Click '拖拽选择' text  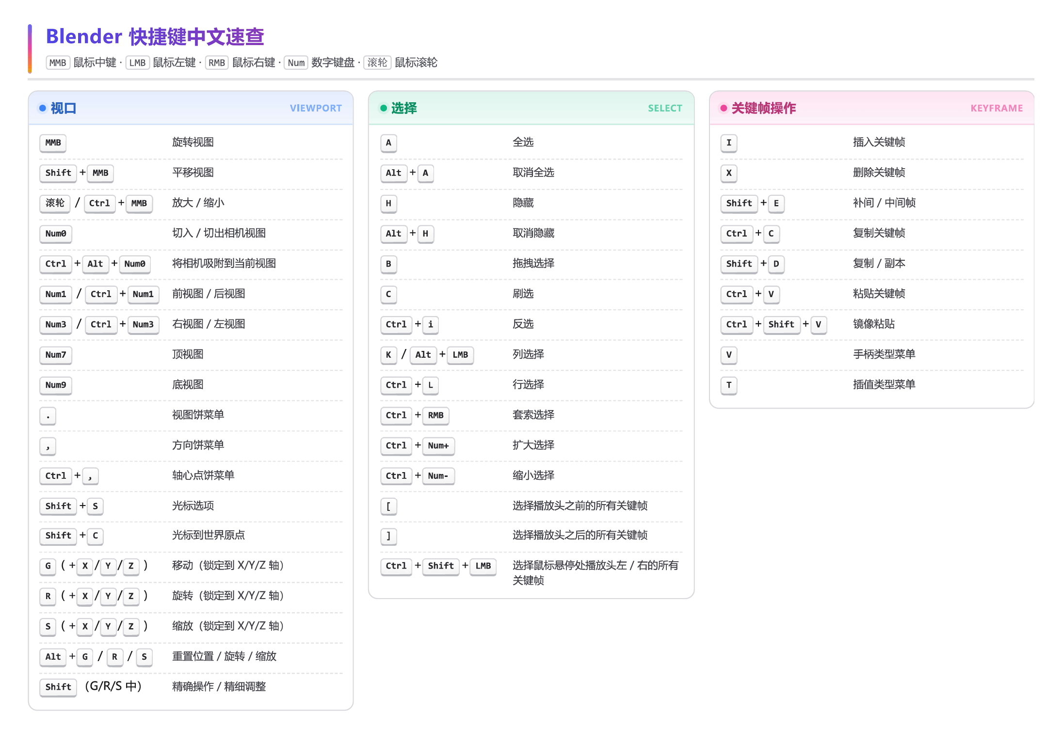click(x=533, y=263)
